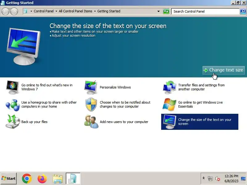247x185 pixels.
Task: Select the Transfer files and settings icon
Action: click(x=169, y=87)
